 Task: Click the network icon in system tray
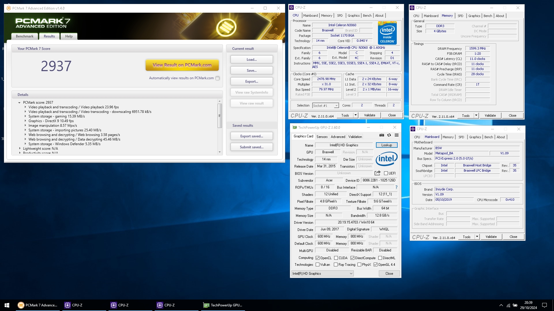click(x=508, y=305)
